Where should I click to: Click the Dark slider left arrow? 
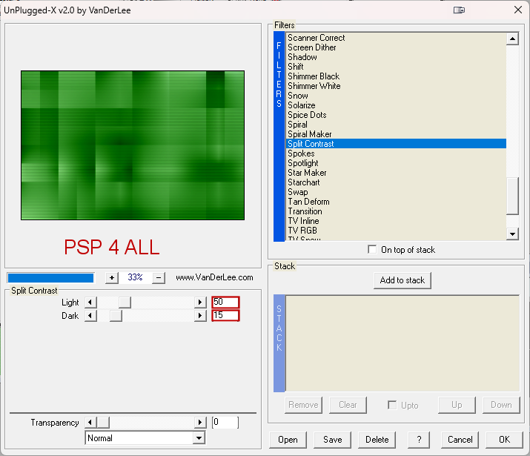(90, 316)
